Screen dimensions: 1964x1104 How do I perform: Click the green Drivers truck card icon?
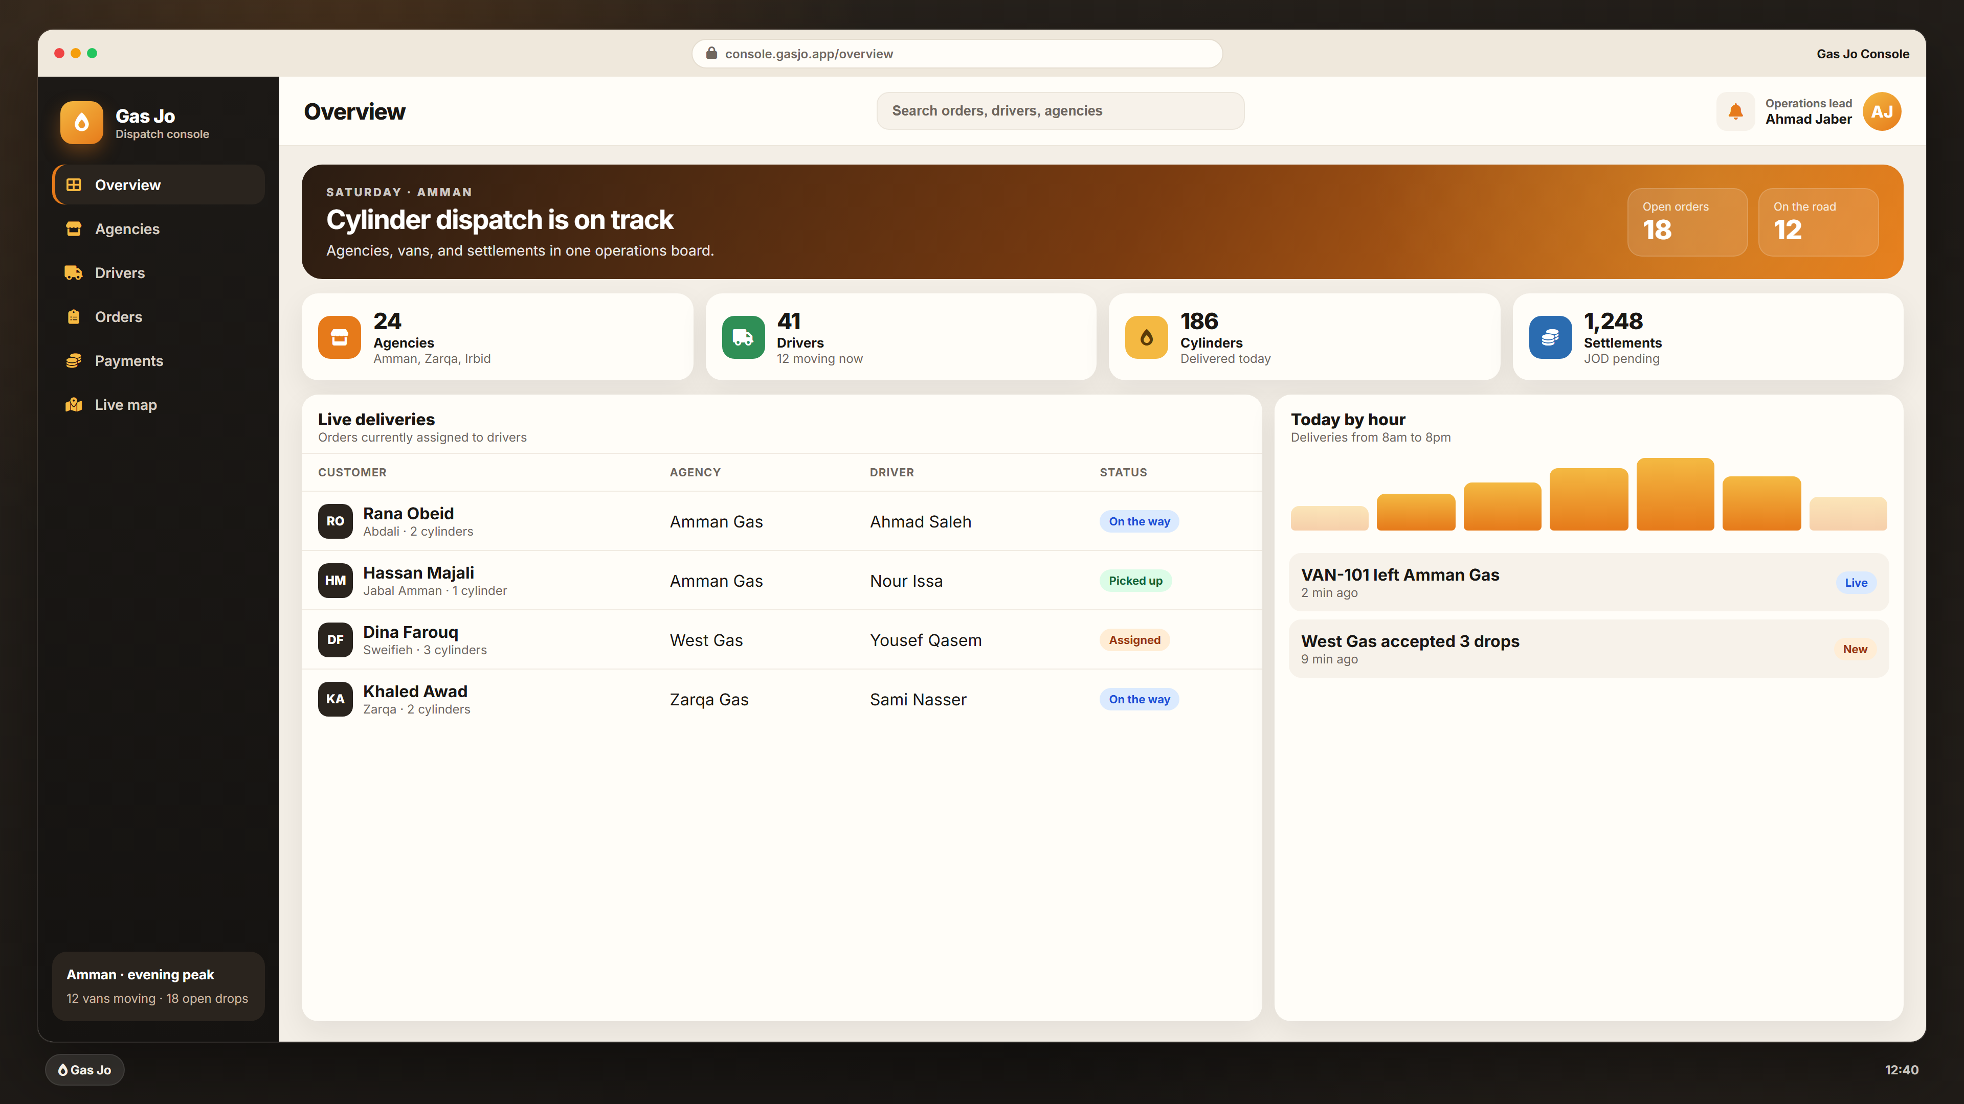coord(743,337)
